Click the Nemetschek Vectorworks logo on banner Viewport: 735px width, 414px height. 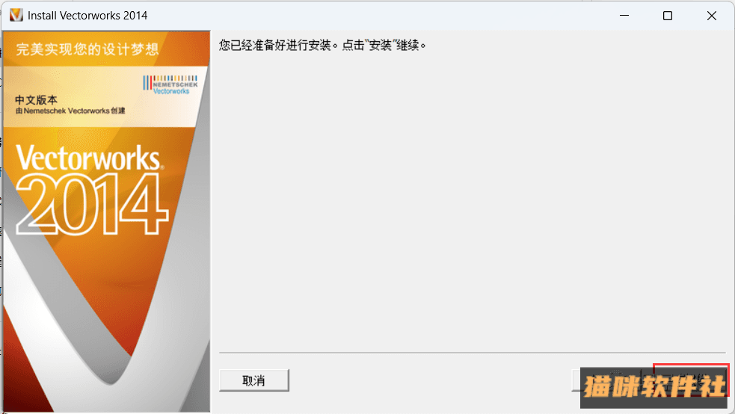point(170,84)
